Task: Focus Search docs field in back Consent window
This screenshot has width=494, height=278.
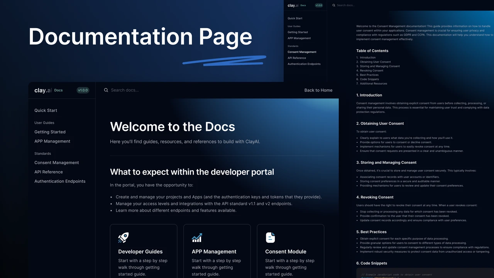Action: tap(345, 5)
